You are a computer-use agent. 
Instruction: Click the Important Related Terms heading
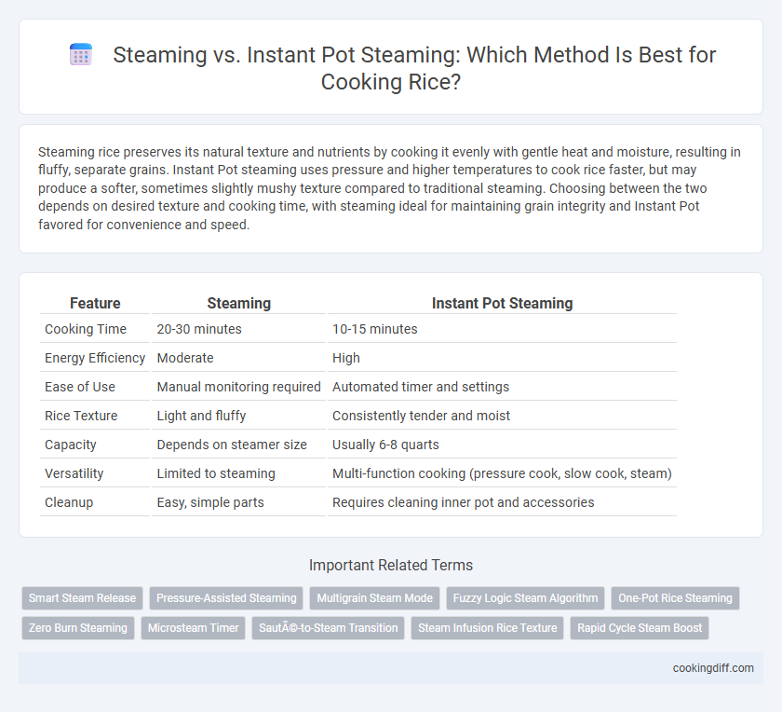pos(391,565)
